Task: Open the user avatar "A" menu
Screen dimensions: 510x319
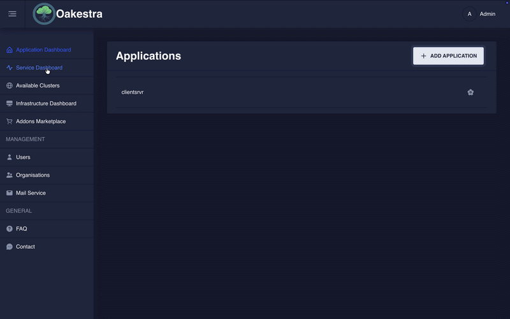Action: point(469,14)
